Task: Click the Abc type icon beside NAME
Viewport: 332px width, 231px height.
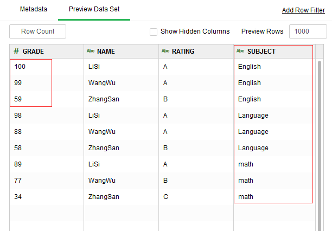Action: tap(90, 52)
